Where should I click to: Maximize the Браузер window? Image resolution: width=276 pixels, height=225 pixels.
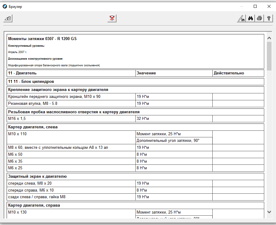(x=255, y=6)
